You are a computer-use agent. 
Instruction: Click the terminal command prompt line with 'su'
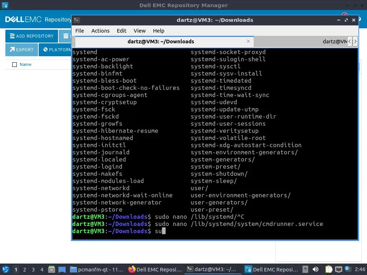(119, 231)
